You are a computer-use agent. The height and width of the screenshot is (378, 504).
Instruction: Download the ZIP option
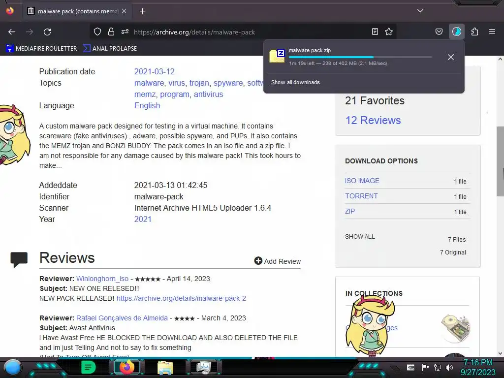click(x=350, y=211)
